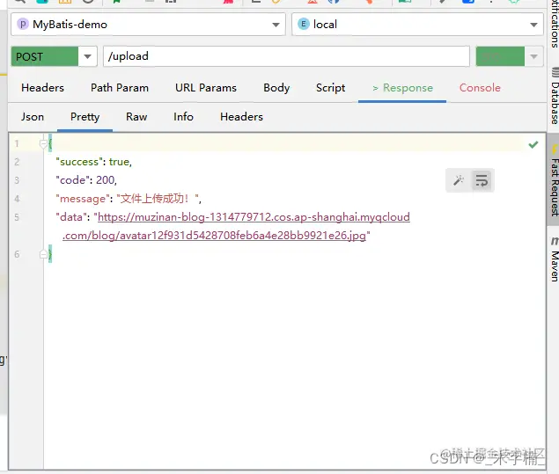Select the Raw response view
Image resolution: width=559 pixels, height=474 pixels.
[x=136, y=117]
